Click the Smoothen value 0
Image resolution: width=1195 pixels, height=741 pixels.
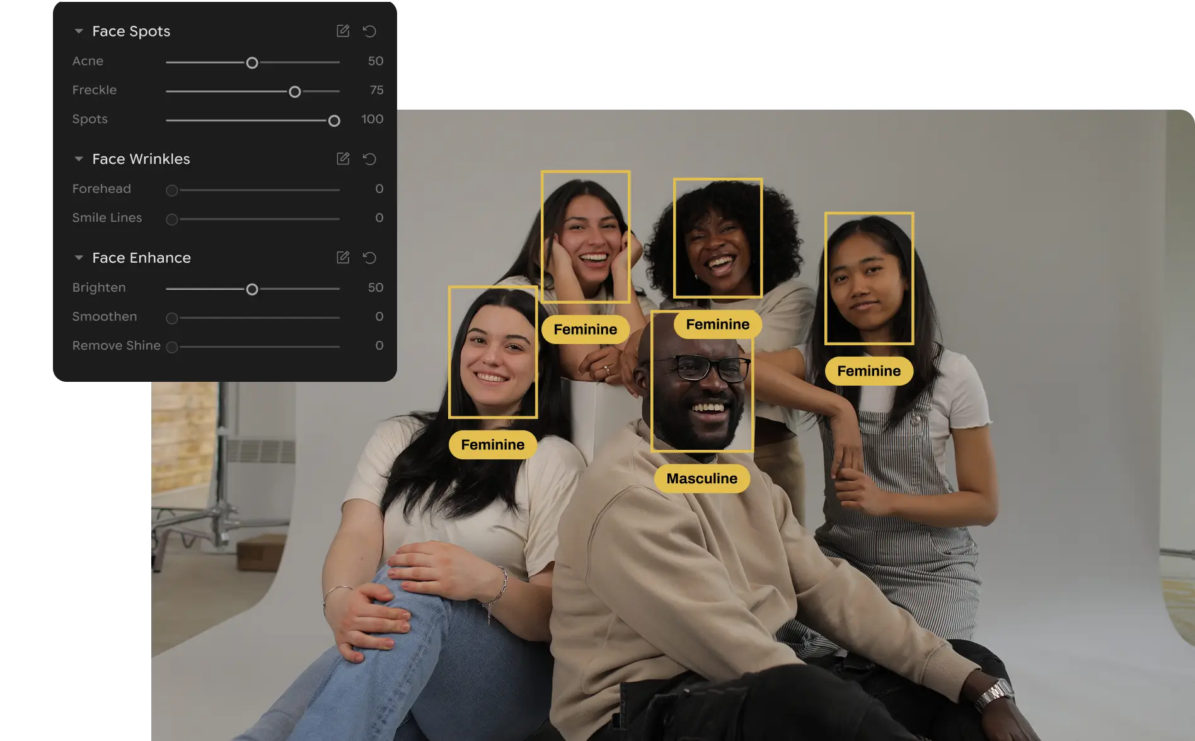379,317
